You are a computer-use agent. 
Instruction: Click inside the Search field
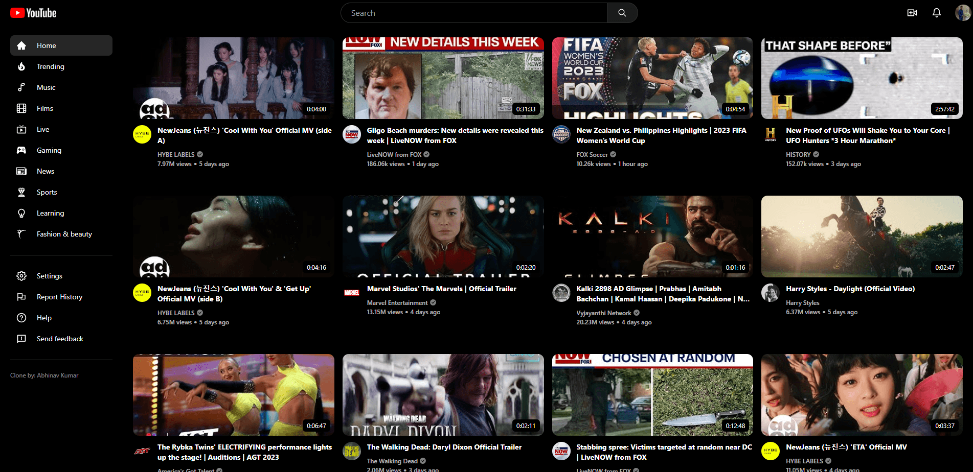474,13
